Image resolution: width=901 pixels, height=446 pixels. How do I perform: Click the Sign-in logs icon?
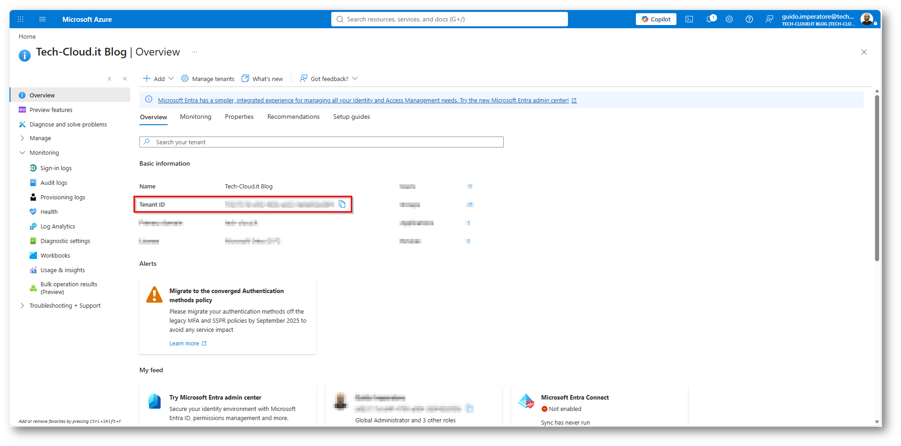tap(33, 168)
